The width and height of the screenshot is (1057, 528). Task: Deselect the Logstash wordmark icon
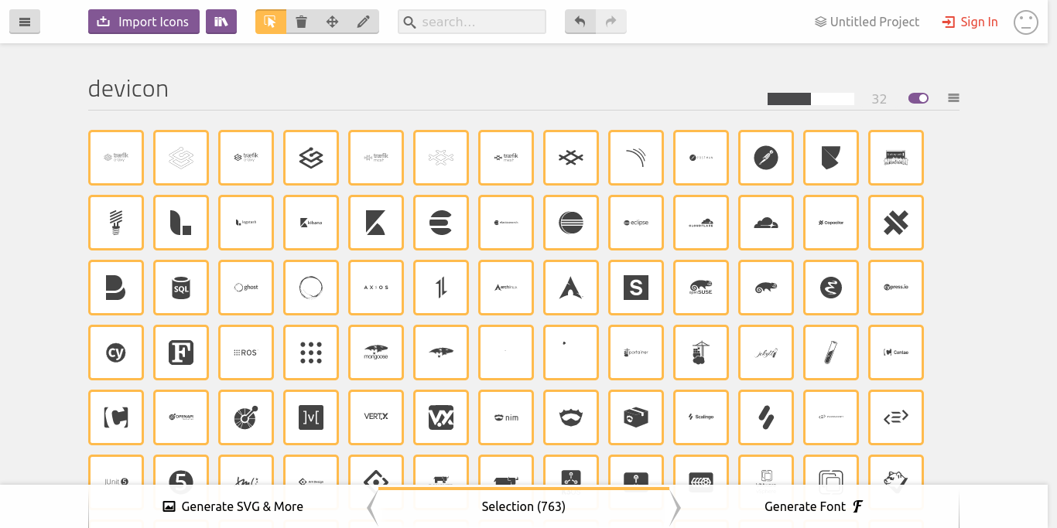click(246, 223)
